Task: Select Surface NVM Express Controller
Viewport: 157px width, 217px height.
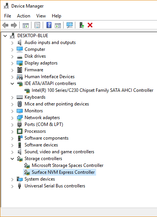Action: [x=63, y=172]
